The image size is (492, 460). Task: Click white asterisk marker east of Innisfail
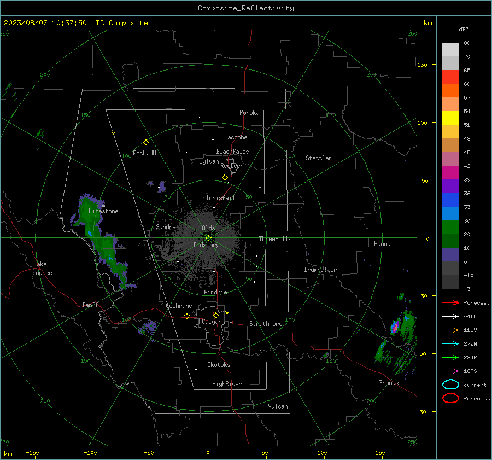point(260,188)
